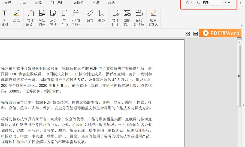
Task: Insert Audio & Video (音频&视频)
Action: 139,18
